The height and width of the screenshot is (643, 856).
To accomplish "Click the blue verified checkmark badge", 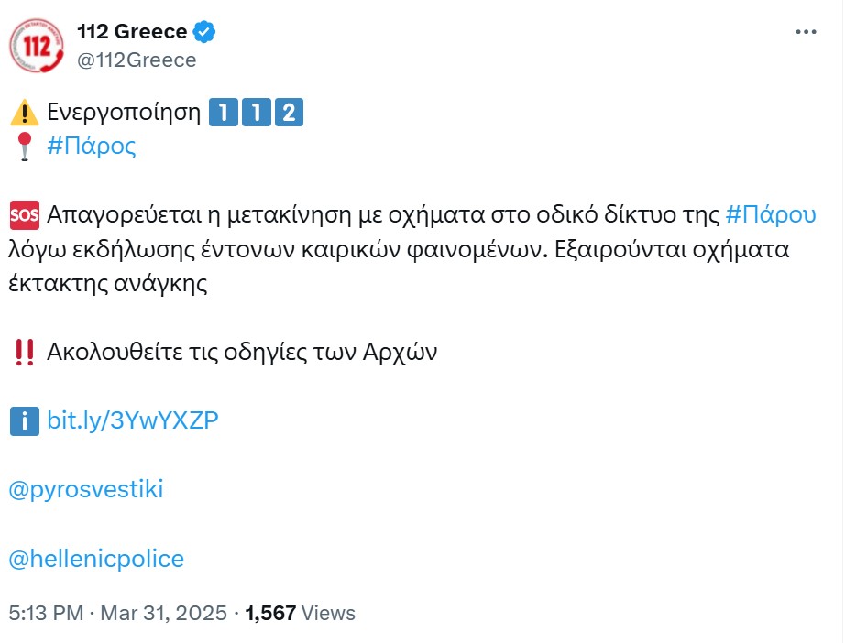I will (204, 32).
